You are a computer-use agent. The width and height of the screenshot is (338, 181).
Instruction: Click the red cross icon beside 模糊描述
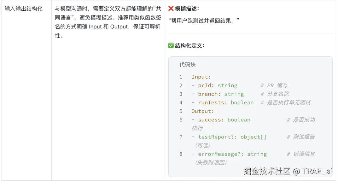171,9
